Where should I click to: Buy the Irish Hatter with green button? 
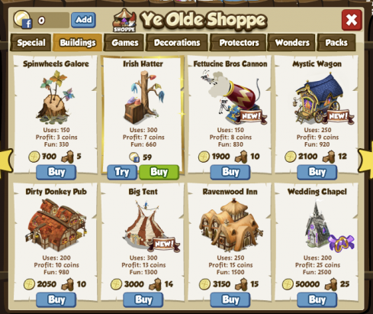[x=159, y=172]
